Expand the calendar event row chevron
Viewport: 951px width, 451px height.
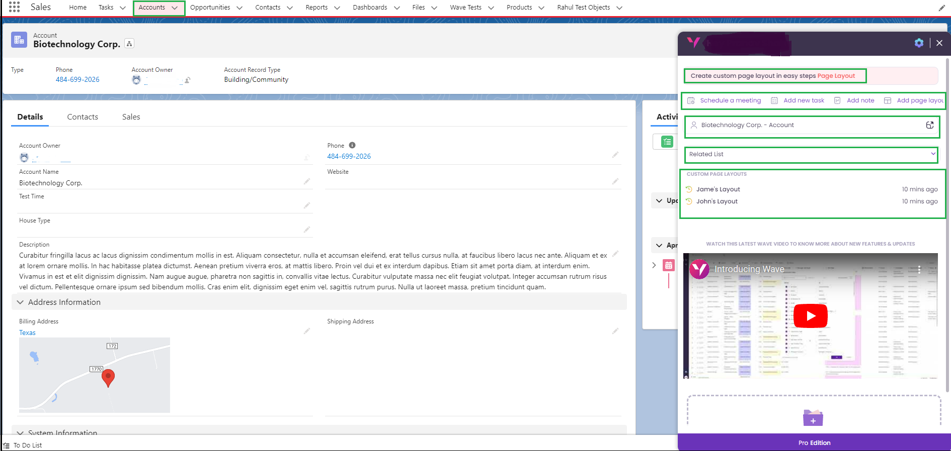tap(654, 265)
